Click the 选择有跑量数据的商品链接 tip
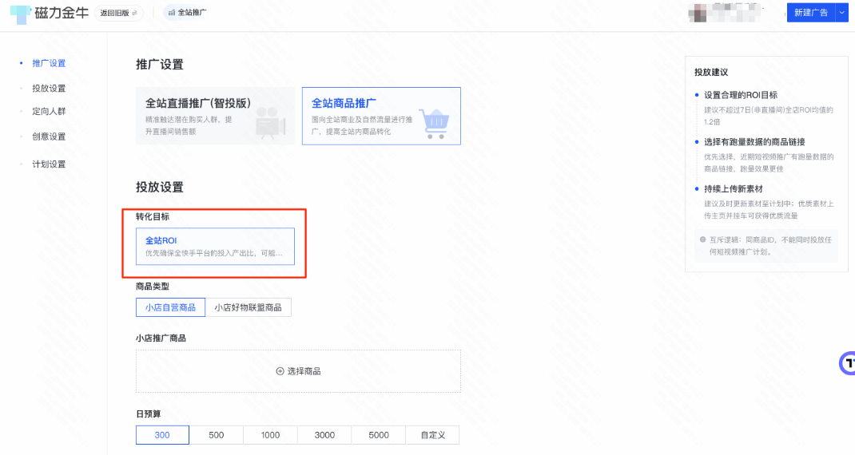The width and height of the screenshot is (855, 455). click(x=754, y=141)
